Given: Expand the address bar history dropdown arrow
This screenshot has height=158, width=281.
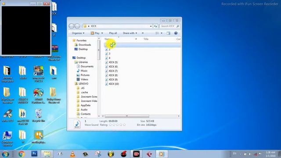Looking at the screenshot, I should (x=151, y=26).
